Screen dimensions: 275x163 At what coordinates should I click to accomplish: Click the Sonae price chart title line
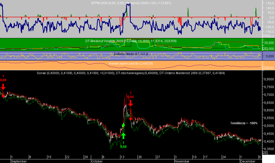131,73
